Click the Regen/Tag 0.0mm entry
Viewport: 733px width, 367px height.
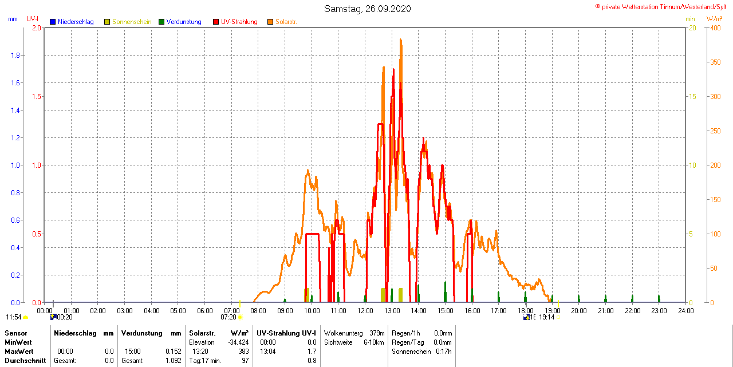pos(422,342)
